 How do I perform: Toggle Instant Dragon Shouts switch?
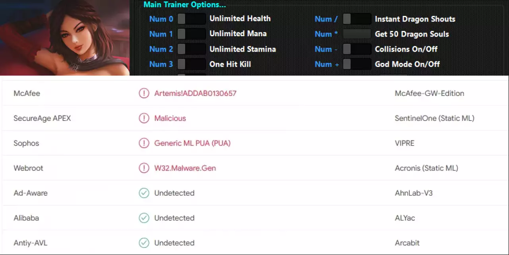coord(357,19)
